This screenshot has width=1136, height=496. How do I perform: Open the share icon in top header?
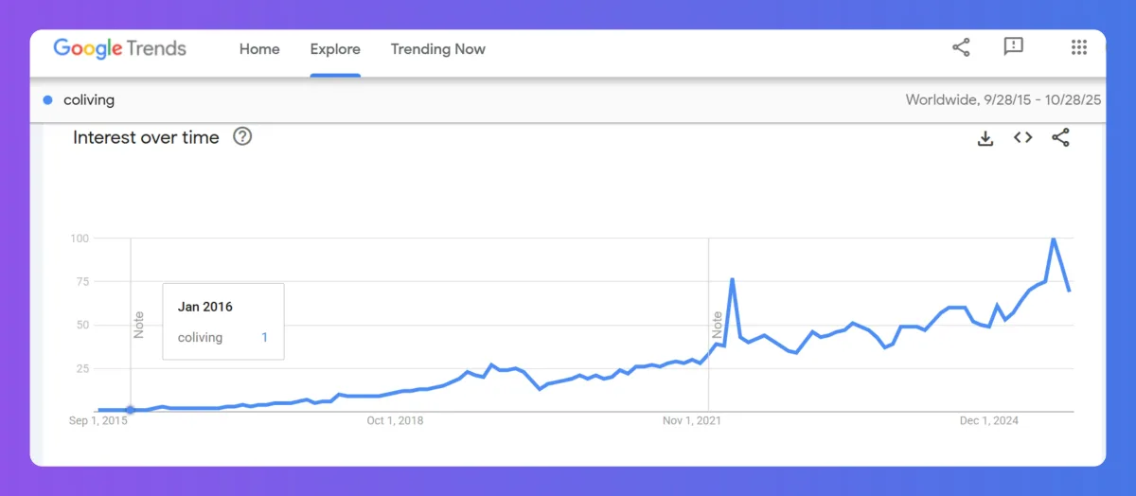tap(961, 48)
